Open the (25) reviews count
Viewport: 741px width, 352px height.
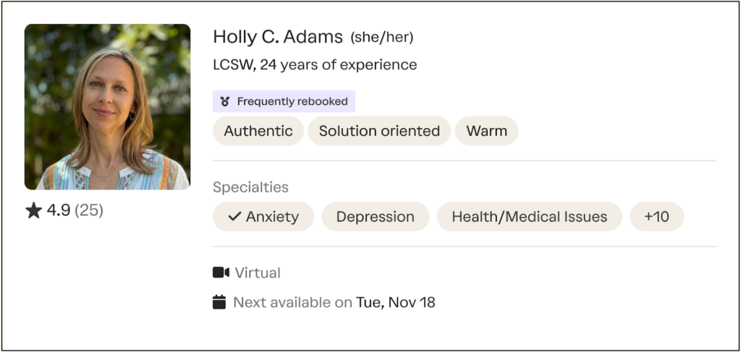point(89,210)
